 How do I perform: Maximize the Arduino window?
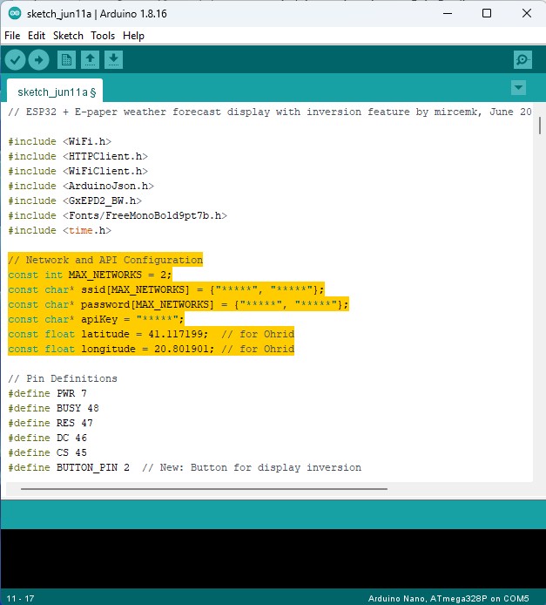click(x=487, y=14)
